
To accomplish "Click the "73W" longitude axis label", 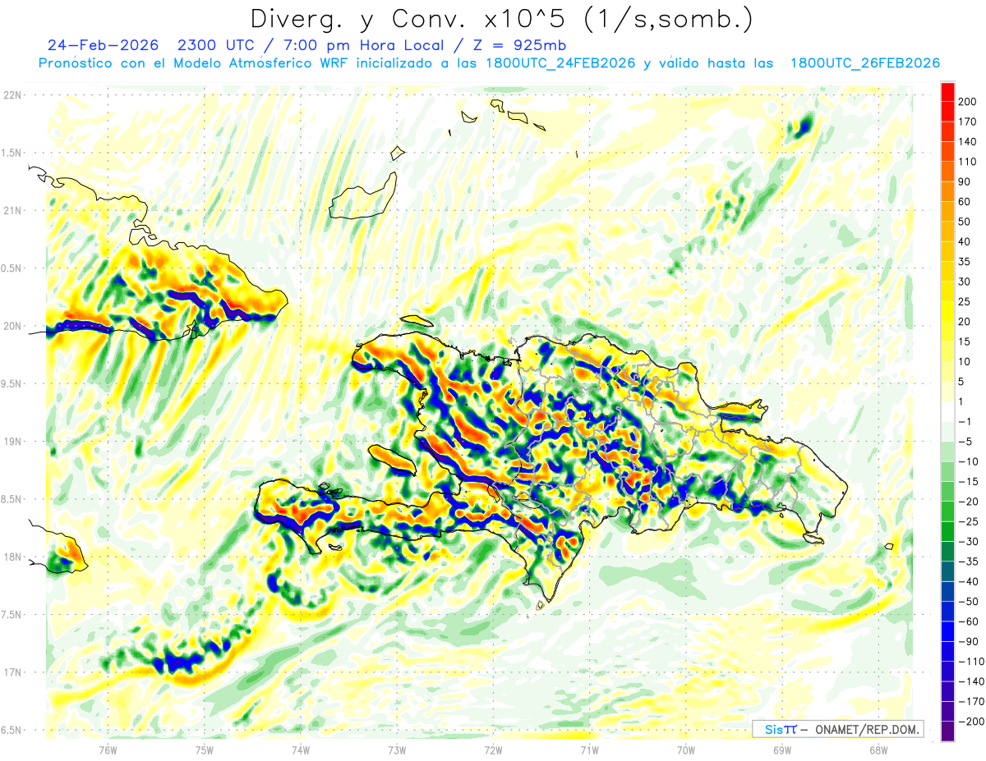I will [x=397, y=750].
